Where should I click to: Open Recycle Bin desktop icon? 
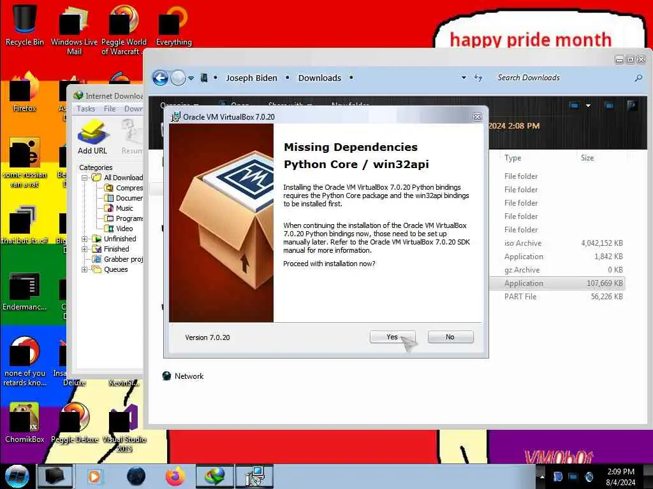[x=25, y=25]
